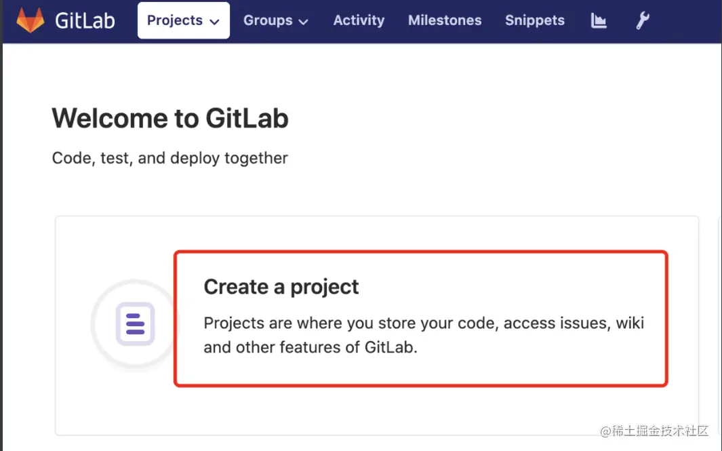Click the GitLab wordmark text
The height and width of the screenshot is (451, 722).
tap(85, 21)
